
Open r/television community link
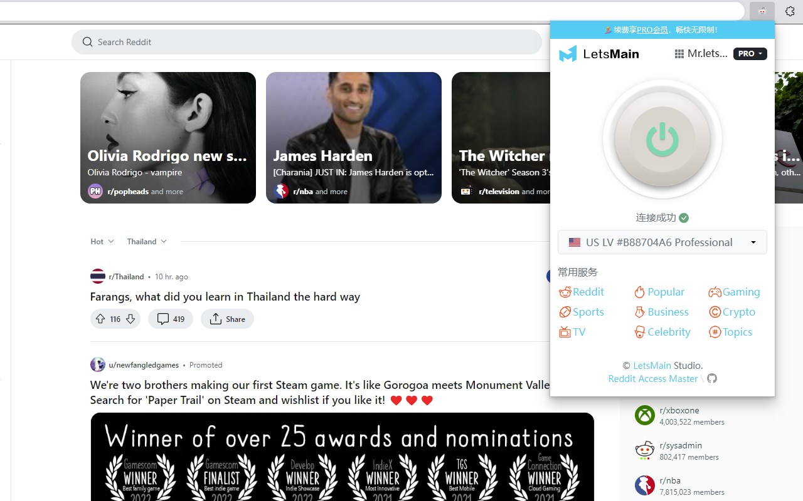pyautogui.click(x=499, y=192)
